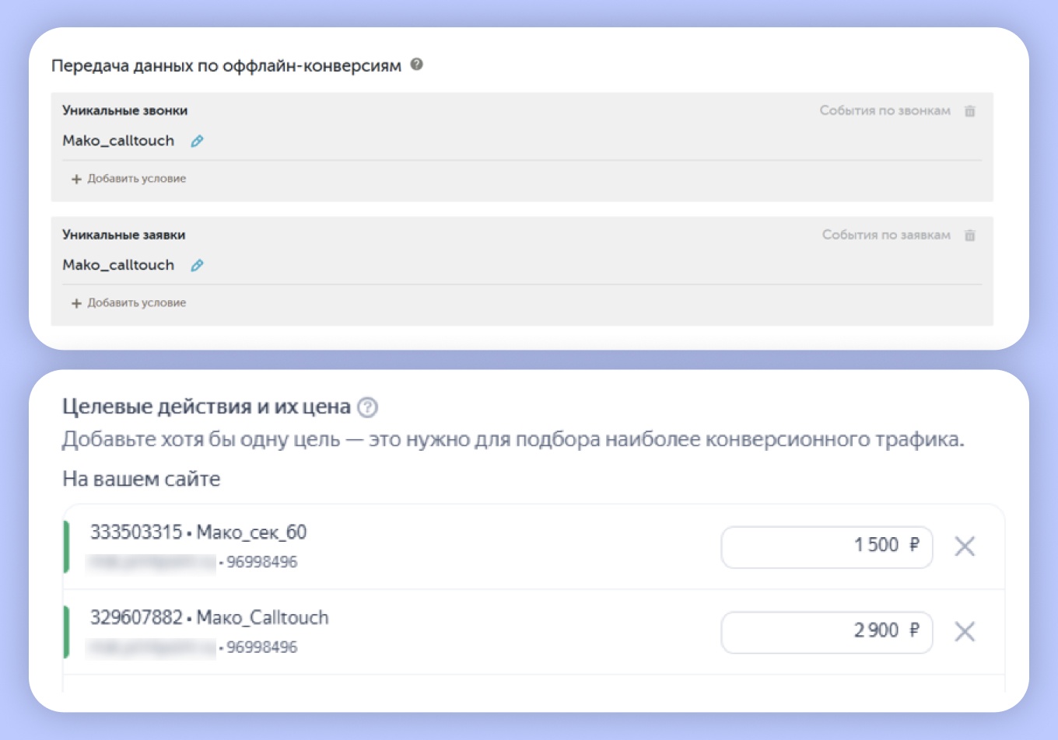Image resolution: width=1058 pixels, height=740 pixels.
Task: Click the plus icon in requests block
Action: [76, 304]
